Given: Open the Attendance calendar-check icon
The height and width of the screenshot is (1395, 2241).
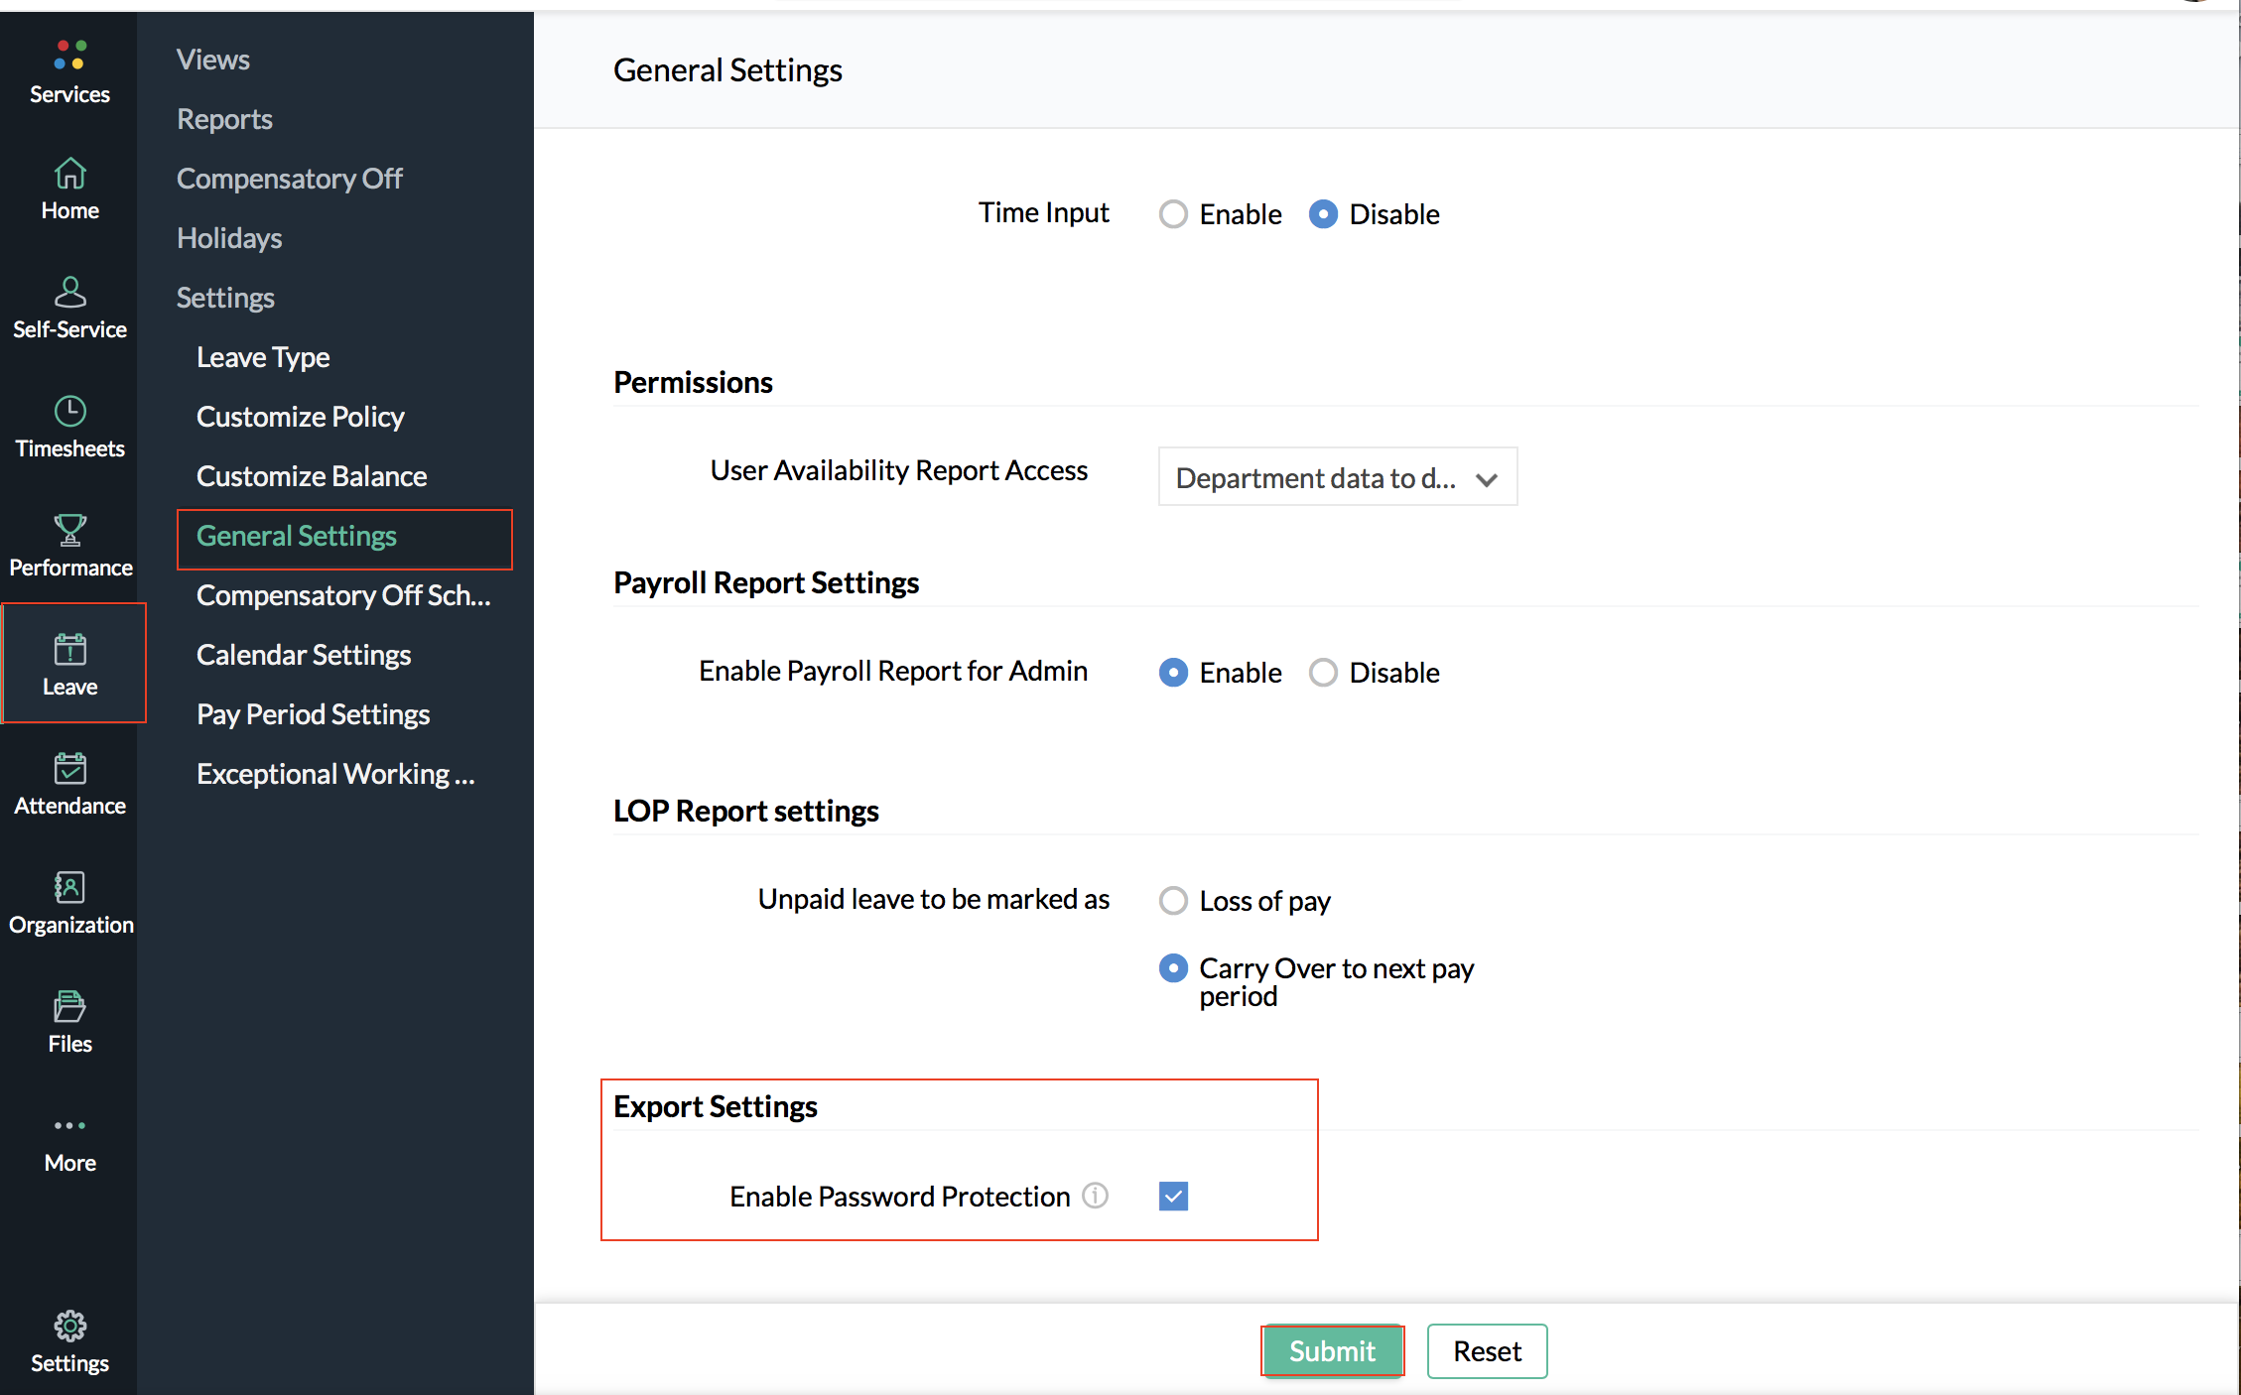Looking at the screenshot, I should (69, 769).
